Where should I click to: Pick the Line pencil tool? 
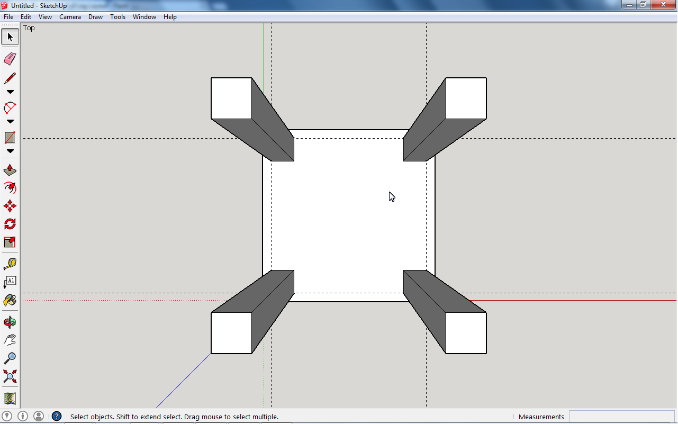coord(10,78)
